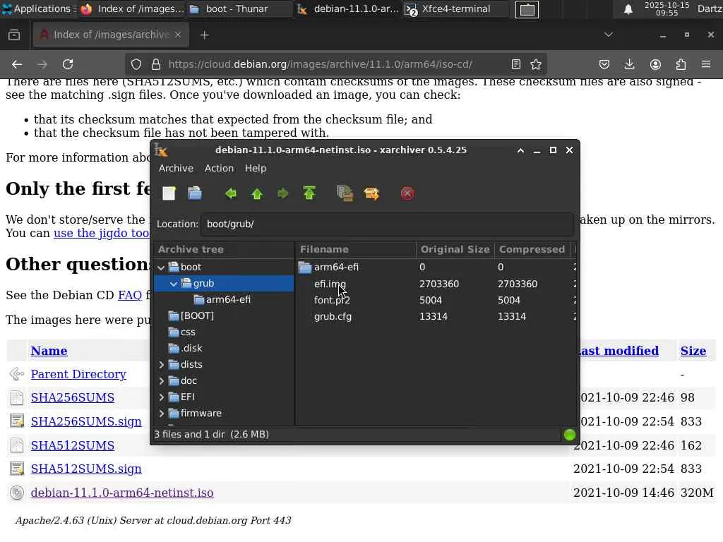The height and width of the screenshot is (542, 723).
Task: Open the SHA512SUMS link
Action: [73, 446]
